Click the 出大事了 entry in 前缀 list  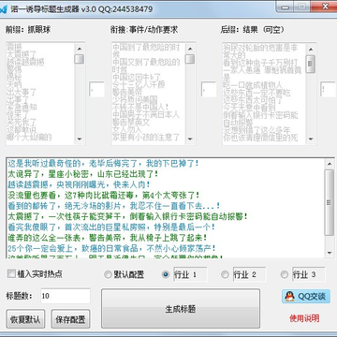22,93
